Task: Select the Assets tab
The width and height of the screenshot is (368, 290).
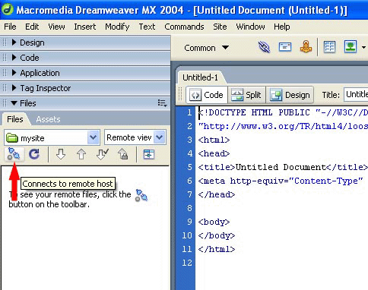Action: pos(48,119)
